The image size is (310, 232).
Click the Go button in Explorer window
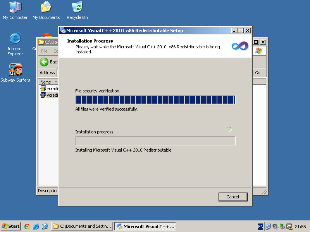[x=257, y=73]
